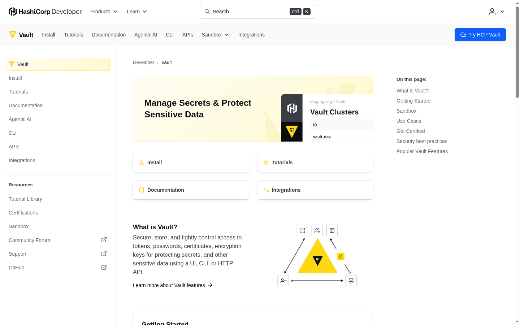Click the download icon on Install card
Image resolution: width=520 pixels, height=325 pixels.
tap(142, 162)
